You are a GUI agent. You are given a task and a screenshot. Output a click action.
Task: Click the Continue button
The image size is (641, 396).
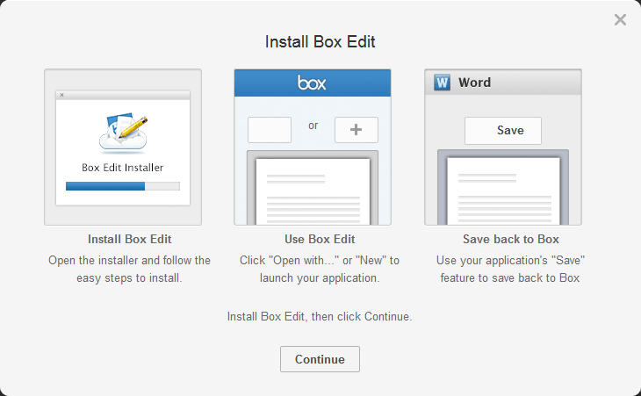[320, 359]
